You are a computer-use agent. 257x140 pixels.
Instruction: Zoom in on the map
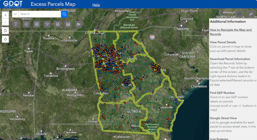pyautogui.click(x=5, y=15)
